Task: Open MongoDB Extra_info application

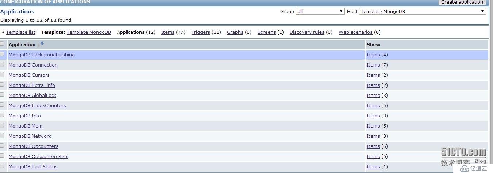Action: tap(32, 85)
